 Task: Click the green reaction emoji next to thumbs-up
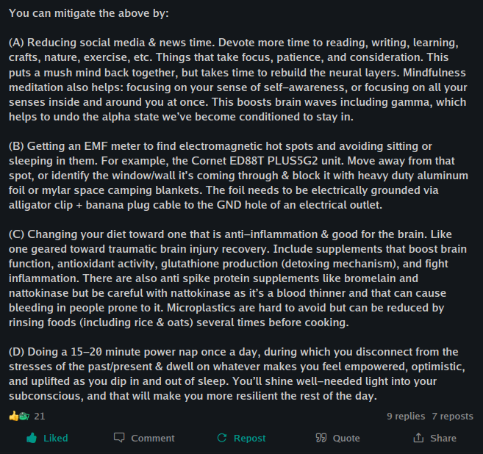click(24, 416)
